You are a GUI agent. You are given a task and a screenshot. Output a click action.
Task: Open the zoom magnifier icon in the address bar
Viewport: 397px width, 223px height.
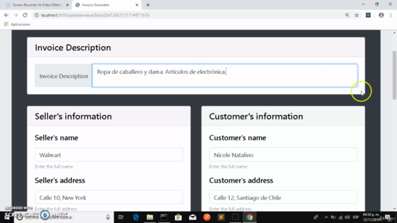tap(347, 15)
